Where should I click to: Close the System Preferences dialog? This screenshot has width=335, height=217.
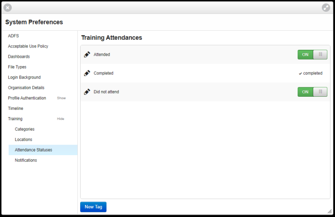pyautogui.click(x=8, y=8)
